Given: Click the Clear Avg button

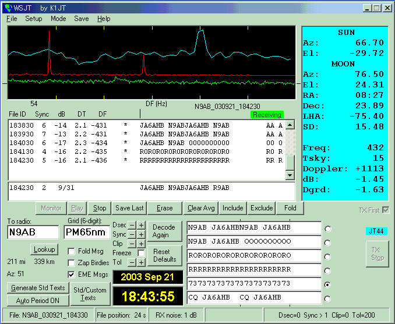Looking at the screenshot, I should click(x=201, y=208).
